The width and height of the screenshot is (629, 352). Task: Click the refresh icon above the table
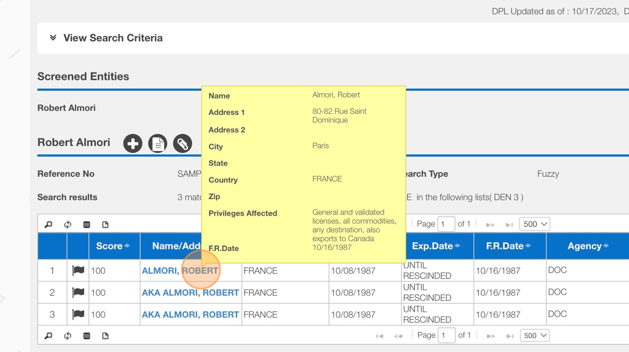click(68, 225)
